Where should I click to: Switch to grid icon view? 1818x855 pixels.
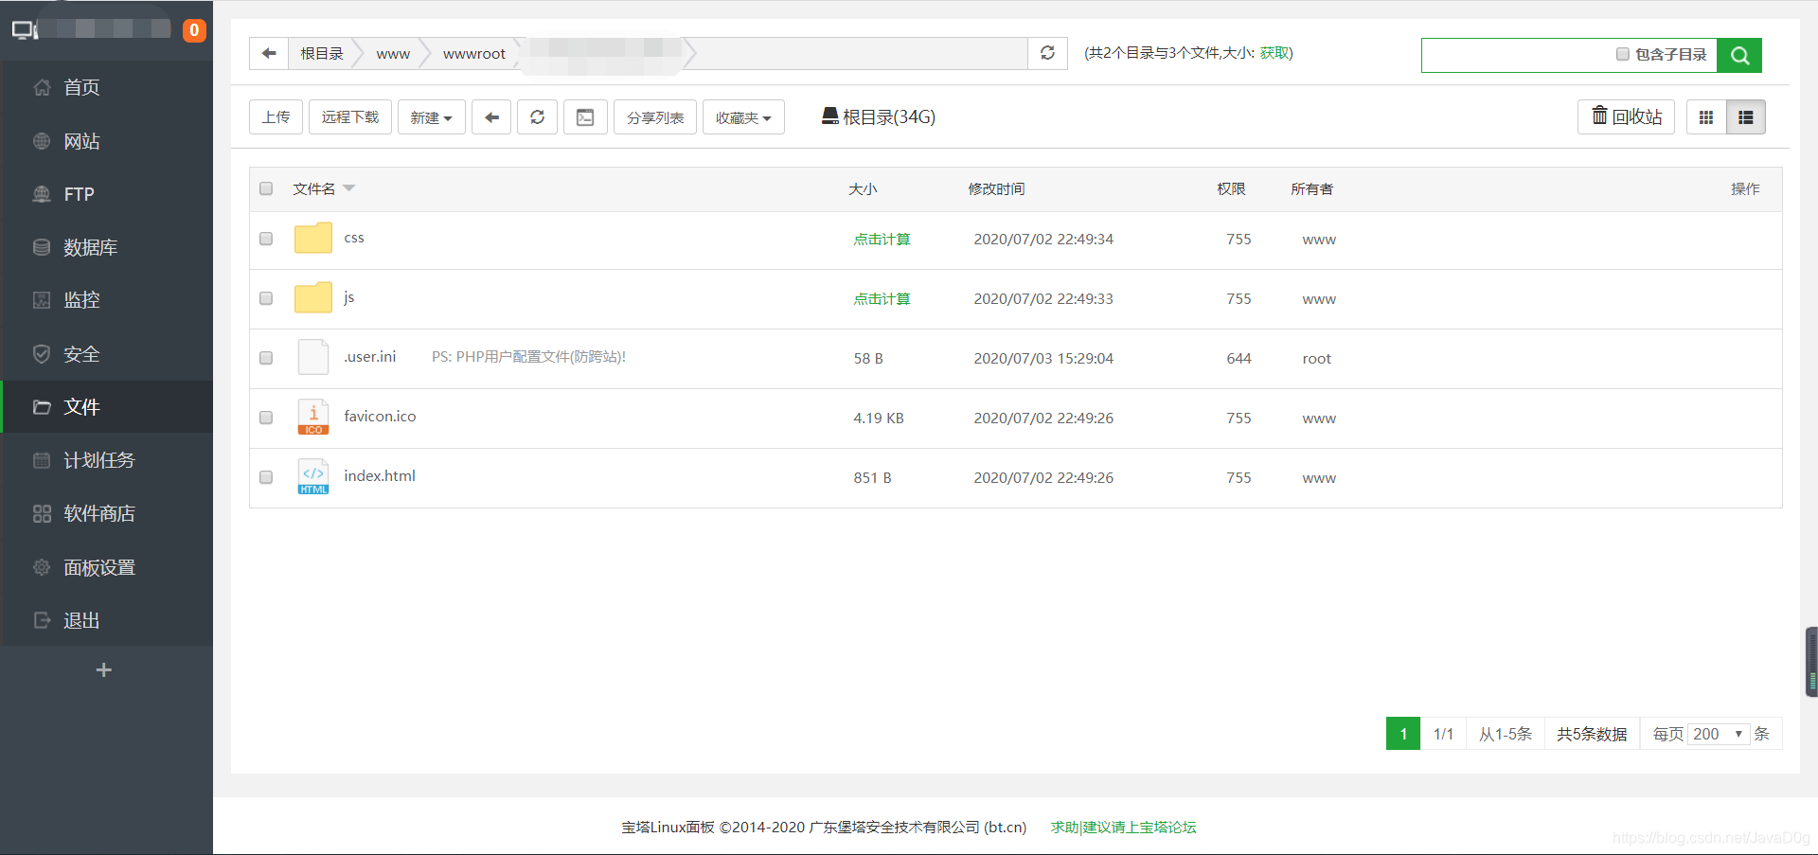point(1706,117)
